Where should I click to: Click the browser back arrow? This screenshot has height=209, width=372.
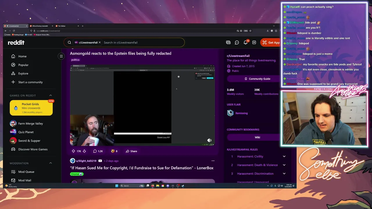tap(6, 31)
